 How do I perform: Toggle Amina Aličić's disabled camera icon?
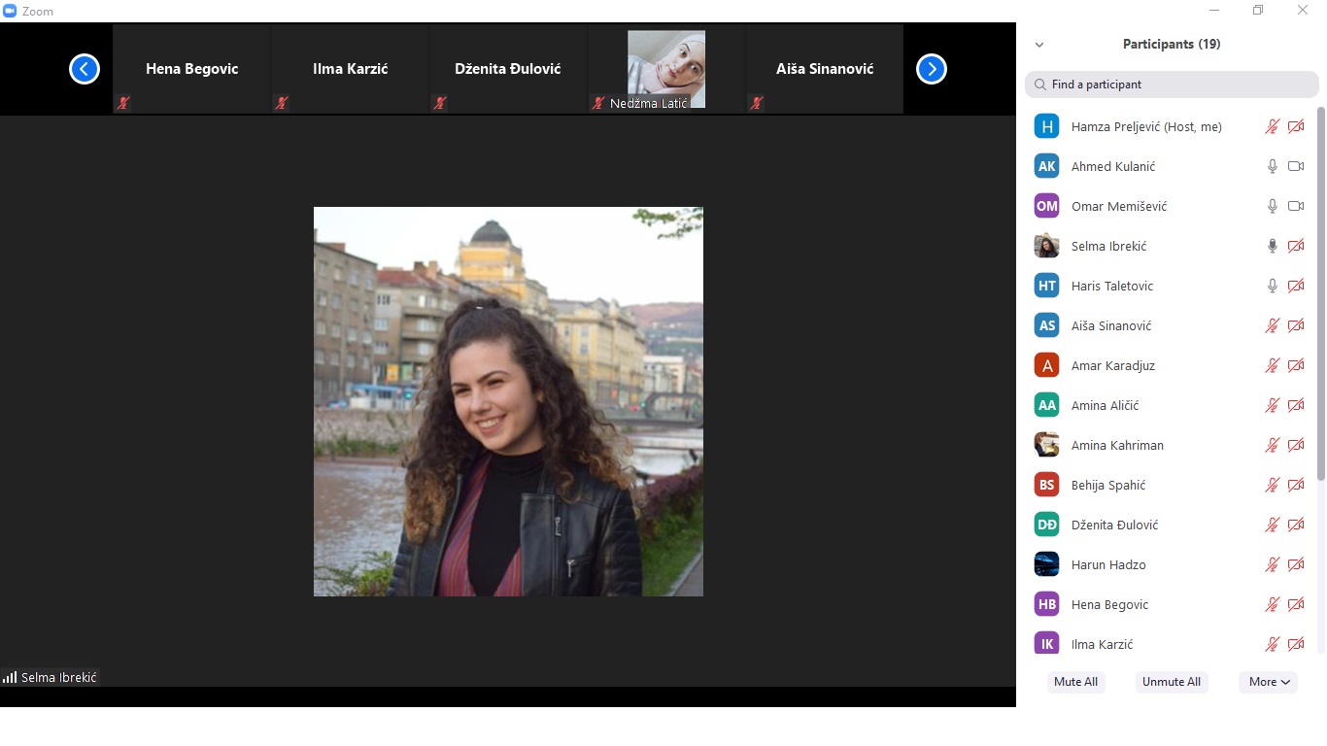tap(1295, 405)
